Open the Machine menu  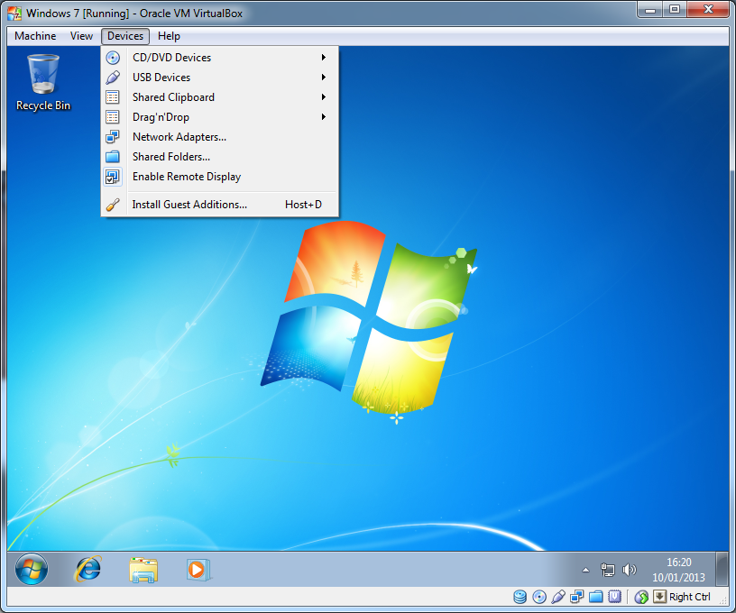coord(35,36)
